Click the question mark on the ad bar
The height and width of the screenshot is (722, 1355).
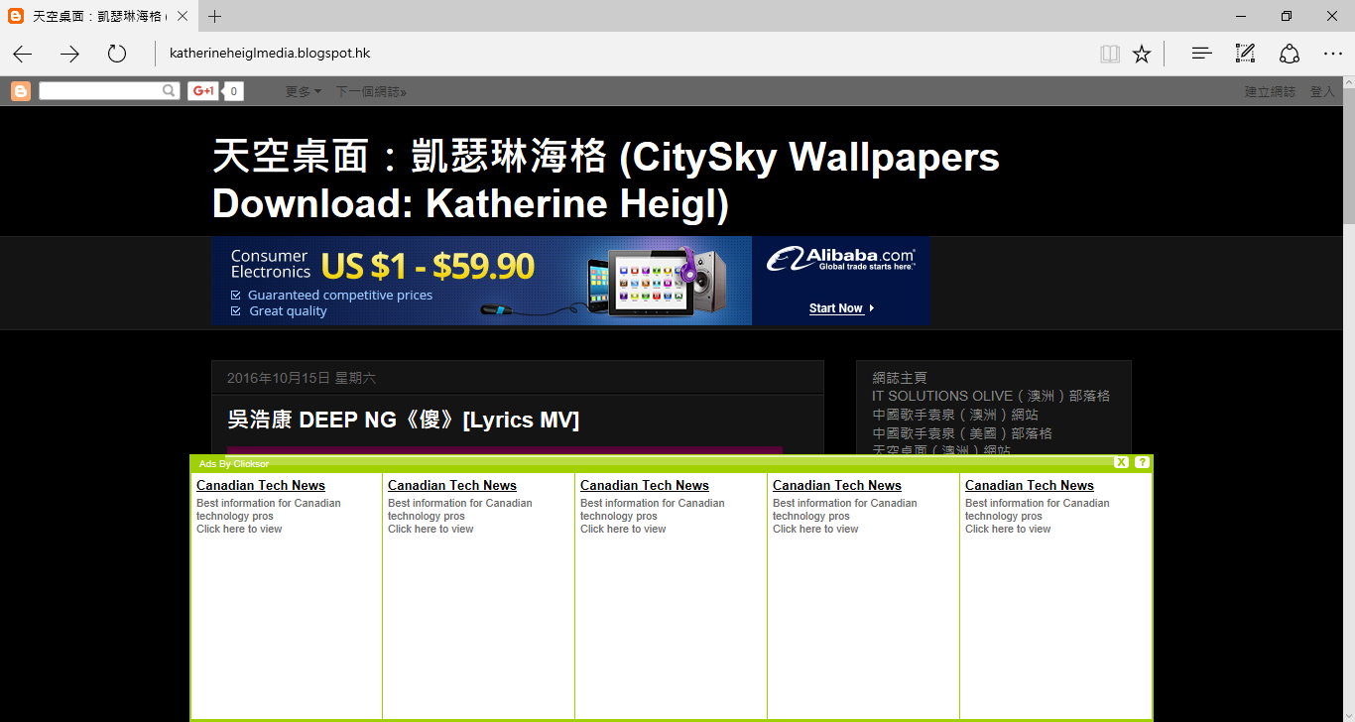point(1141,462)
